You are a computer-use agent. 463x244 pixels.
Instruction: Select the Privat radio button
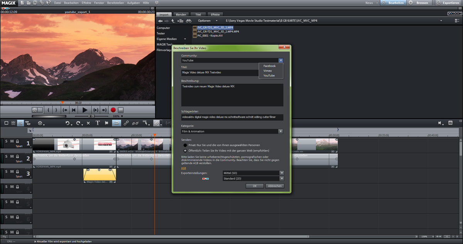(185, 145)
